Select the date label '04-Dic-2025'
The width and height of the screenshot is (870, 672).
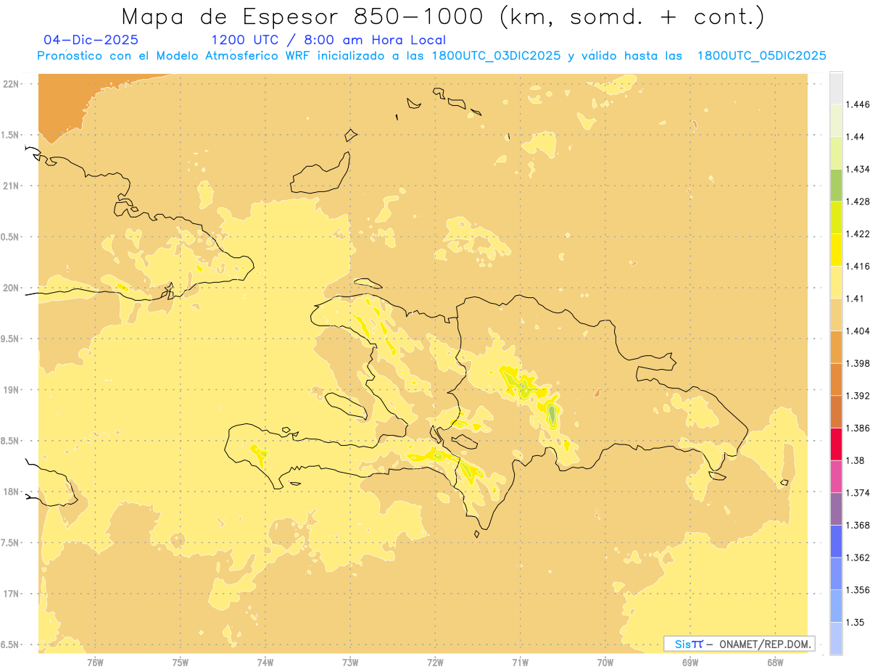point(91,41)
